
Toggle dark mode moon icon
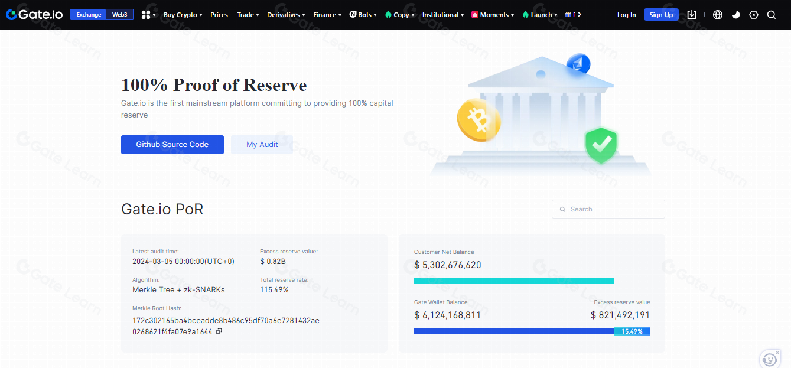735,15
